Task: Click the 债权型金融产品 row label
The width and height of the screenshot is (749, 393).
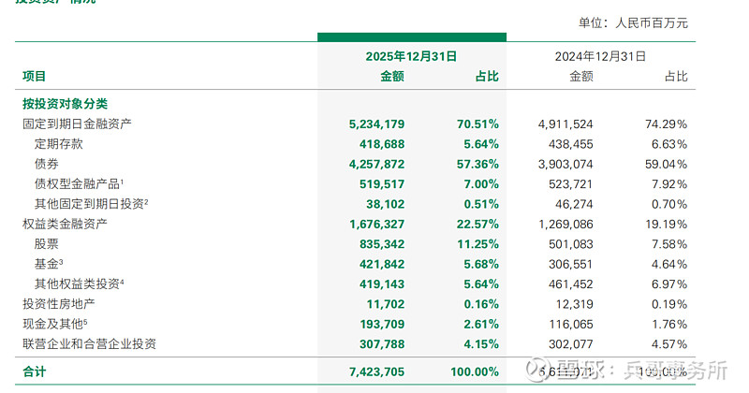Action: tap(78, 184)
